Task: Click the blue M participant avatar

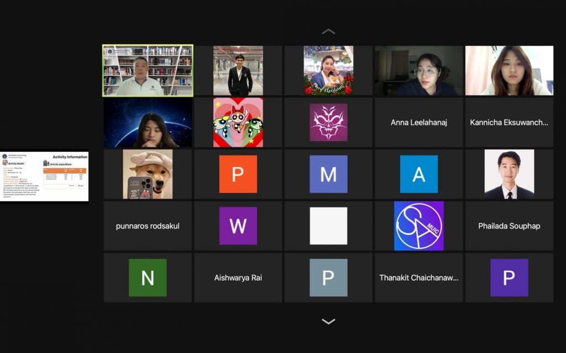Action: [x=328, y=174]
